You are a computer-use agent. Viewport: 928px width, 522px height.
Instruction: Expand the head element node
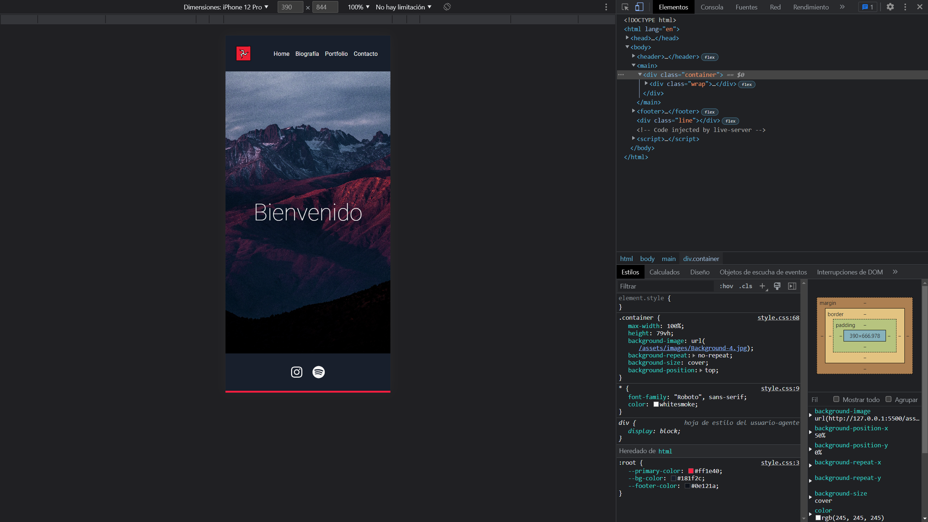coord(627,38)
